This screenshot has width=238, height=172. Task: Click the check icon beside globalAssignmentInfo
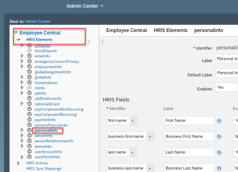pos(30,72)
